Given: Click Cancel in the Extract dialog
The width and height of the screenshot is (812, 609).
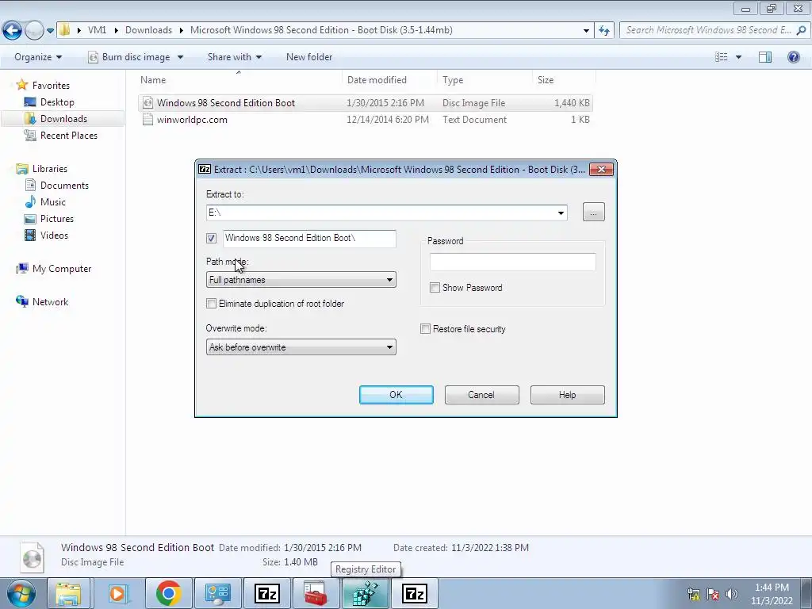Looking at the screenshot, I should (481, 395).
